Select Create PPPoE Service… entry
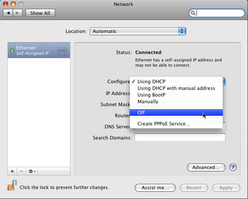The height and width of the screenshot is (199, 248). (176, 124)
